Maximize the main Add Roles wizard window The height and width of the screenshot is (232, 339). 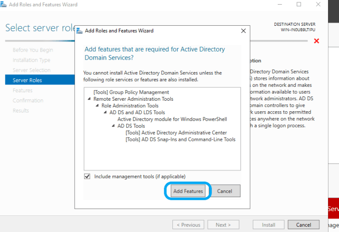(299, 4)
